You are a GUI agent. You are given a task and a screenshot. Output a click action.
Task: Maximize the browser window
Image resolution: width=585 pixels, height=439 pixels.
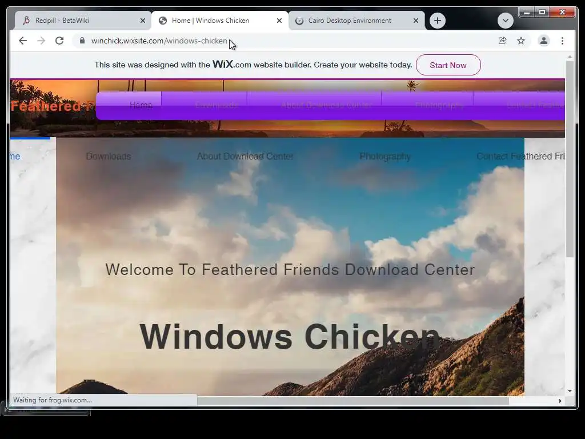[x=542, y=13]
